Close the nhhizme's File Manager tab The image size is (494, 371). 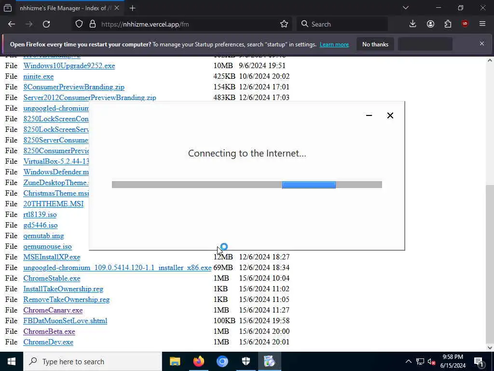pos(117,8)
